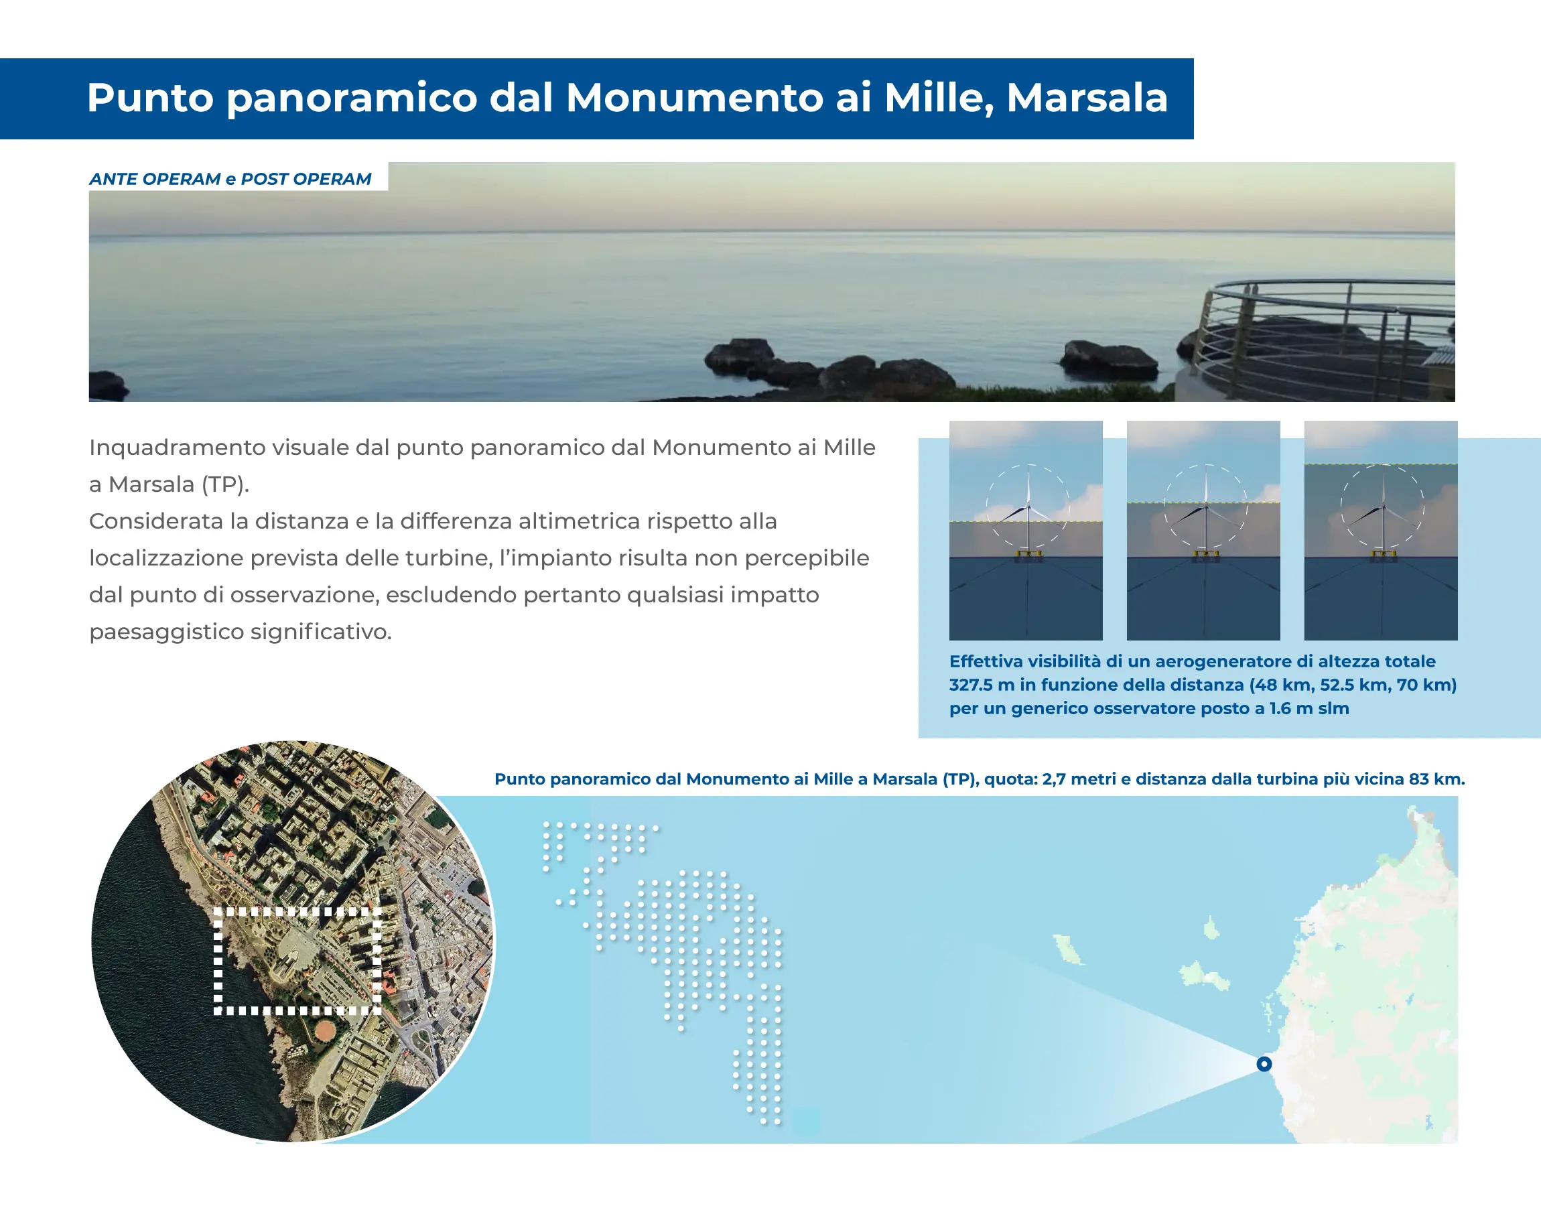The width and height of the screenshot is (1541, 1206).
Task: Click the text 'paesaggistico significativo.'
Action: pyautogui.click(x=241, y=631)
